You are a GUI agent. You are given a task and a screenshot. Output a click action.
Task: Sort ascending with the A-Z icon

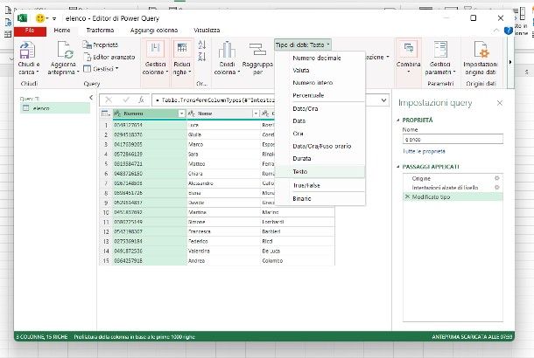point(202,45)
